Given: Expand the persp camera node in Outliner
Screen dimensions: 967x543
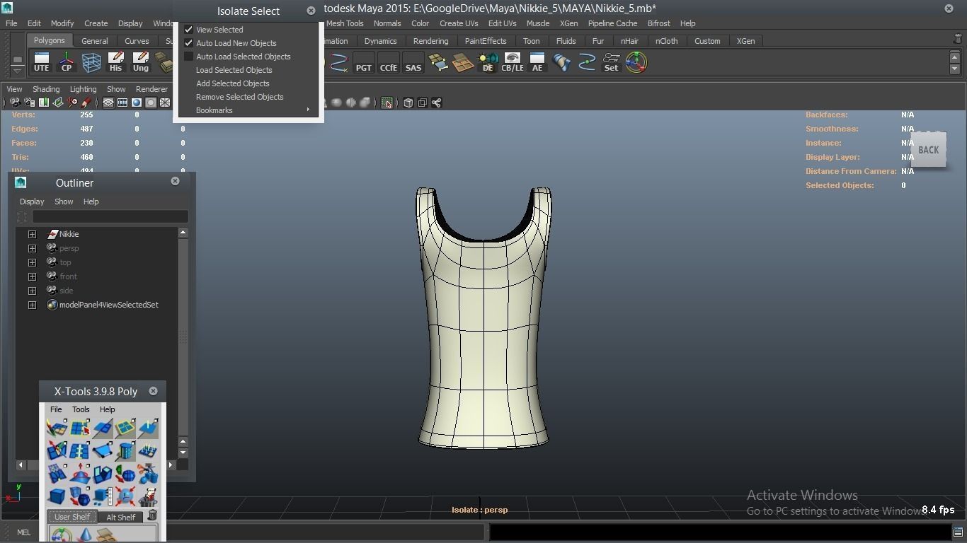Looking at the screenshot, I should pos(32,248).
